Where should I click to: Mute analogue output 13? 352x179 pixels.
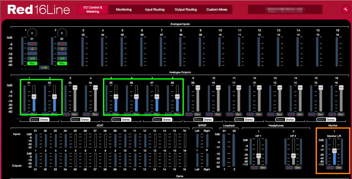271,114
